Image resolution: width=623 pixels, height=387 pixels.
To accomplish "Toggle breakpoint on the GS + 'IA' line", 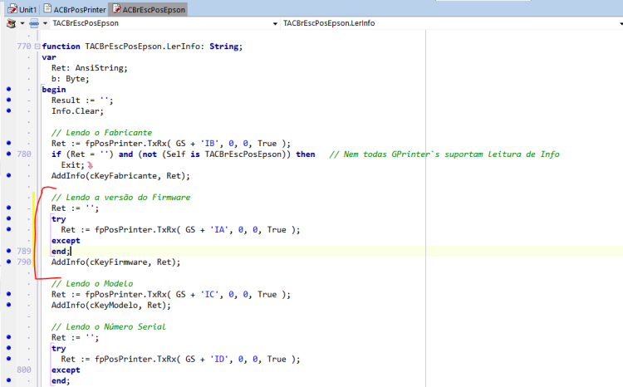I will pos(9,229).
